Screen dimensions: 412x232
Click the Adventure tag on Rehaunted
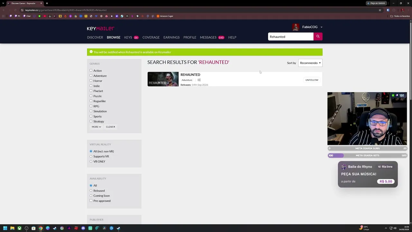point(187,80)
